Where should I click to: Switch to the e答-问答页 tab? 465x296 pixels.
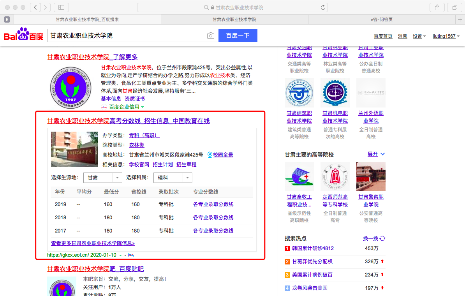click(x=381, y=19)
